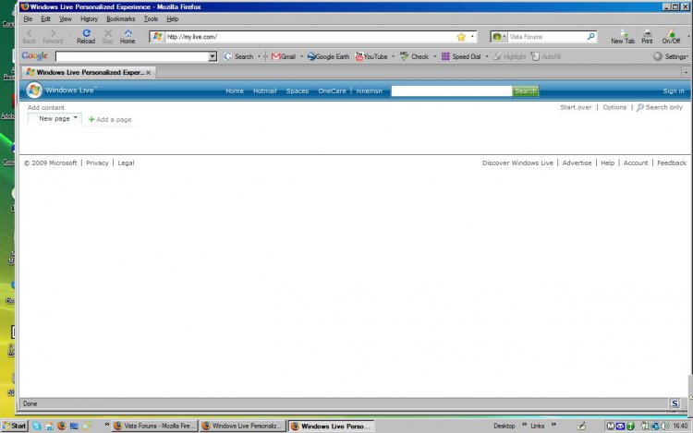693x433 pixels.
Task: Open YouTube toolbar shortcut
Action: pos(371,56)
